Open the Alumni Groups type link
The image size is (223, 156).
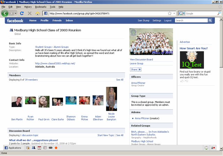(61, 47)
